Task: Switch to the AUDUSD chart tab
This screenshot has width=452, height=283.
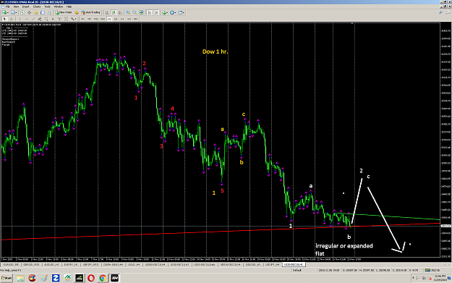Action: [x=51, y=264]
